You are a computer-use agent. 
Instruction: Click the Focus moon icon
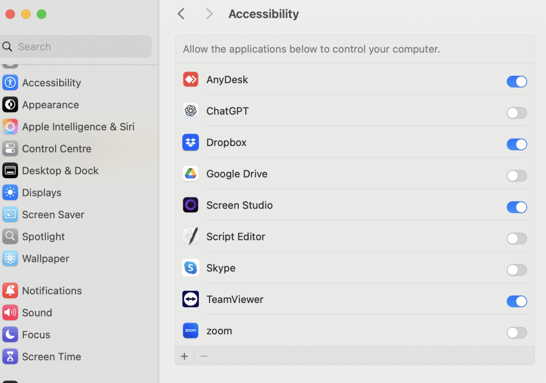10,334
